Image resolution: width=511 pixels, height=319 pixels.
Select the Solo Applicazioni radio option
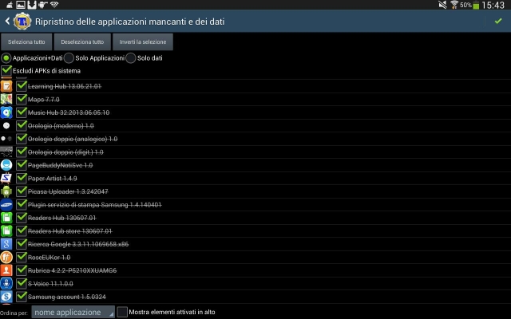69,58
